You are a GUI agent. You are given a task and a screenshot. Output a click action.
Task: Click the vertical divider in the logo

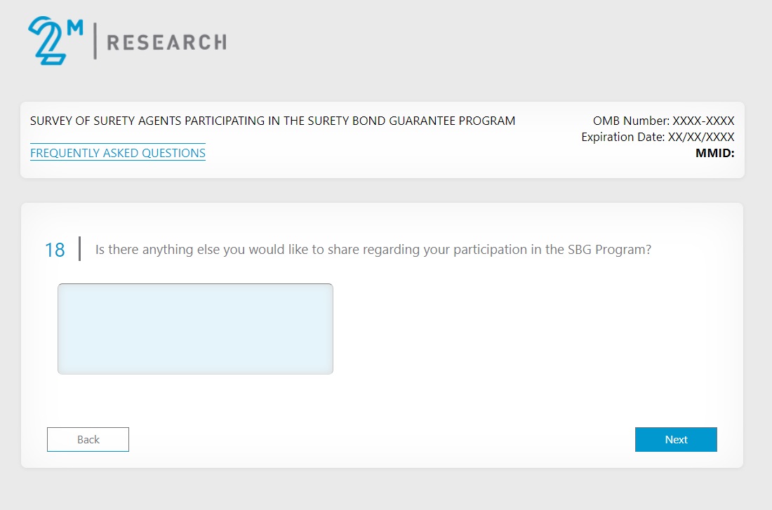[95, 41]
